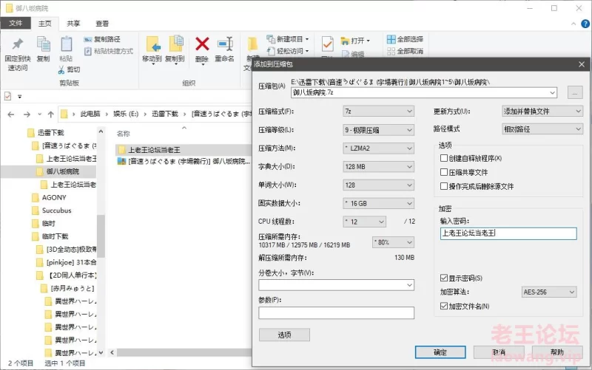Open the 压缩等级 dropdown

pyautogui.click(x=378, y=130)
